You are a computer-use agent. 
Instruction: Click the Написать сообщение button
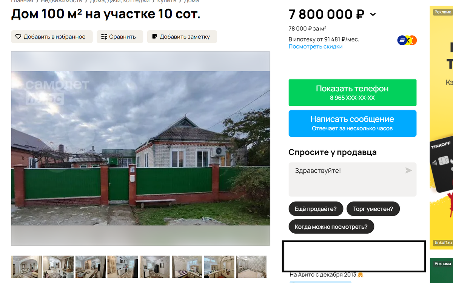[x=353, y=123]
